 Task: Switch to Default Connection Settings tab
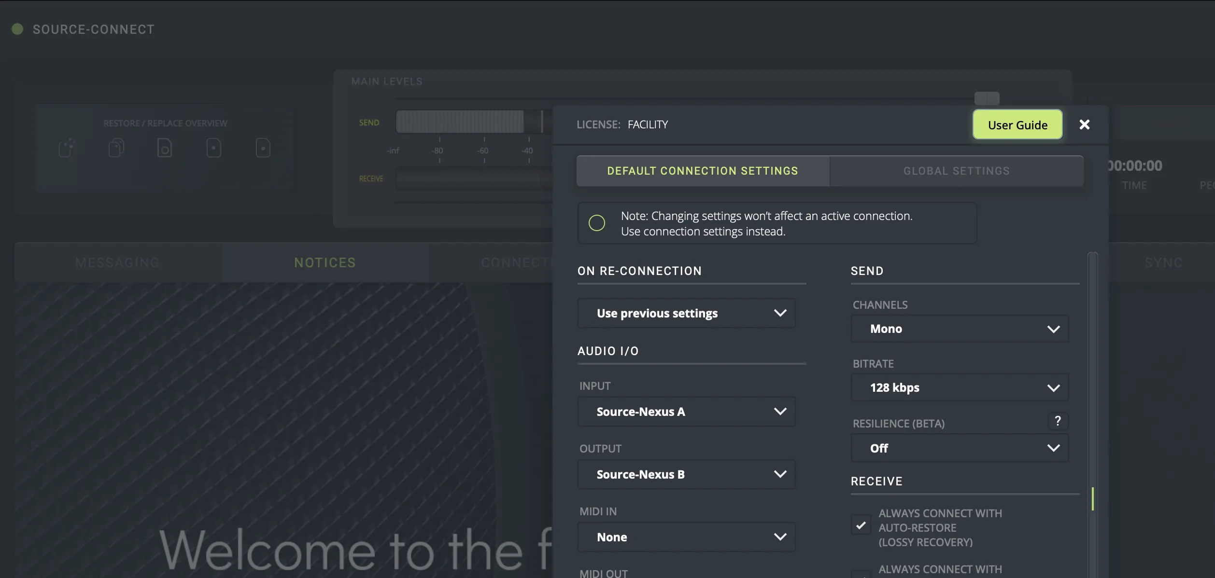[703, 171]
